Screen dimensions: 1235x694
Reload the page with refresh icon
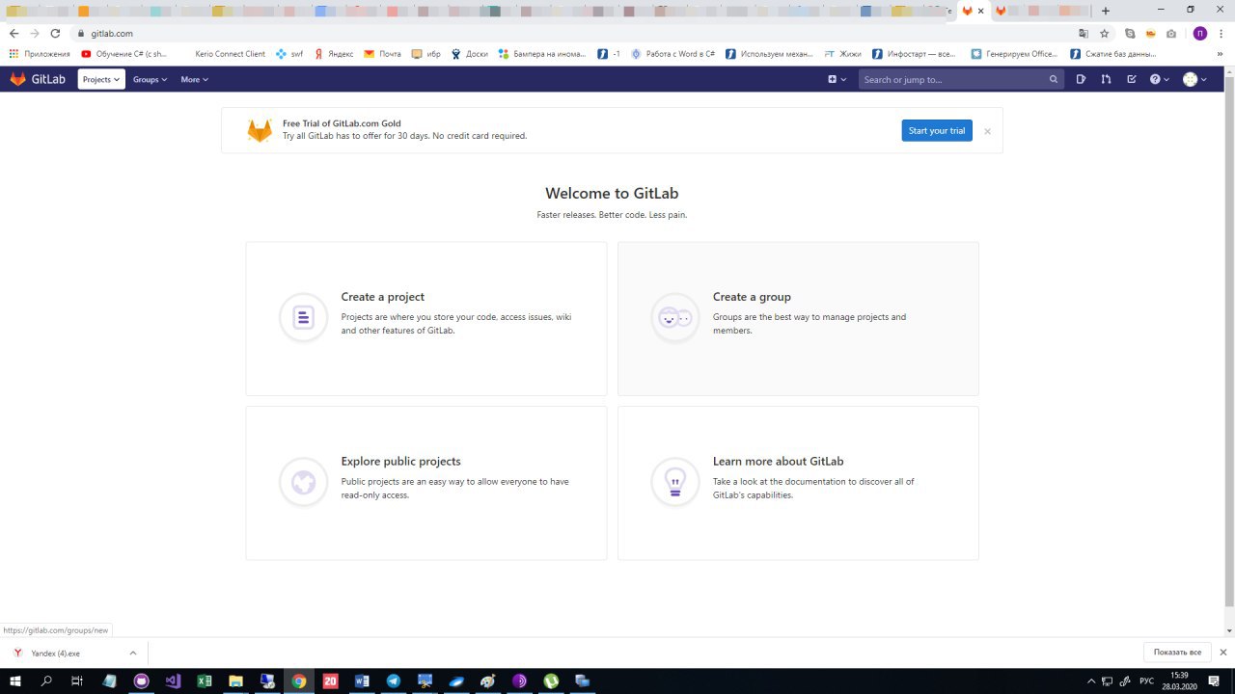[55, 33]
